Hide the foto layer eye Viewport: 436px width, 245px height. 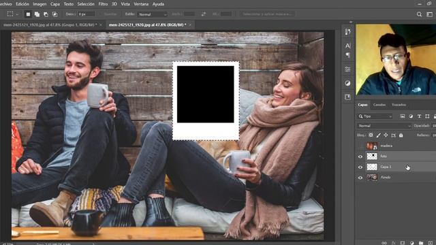(360, 157)
